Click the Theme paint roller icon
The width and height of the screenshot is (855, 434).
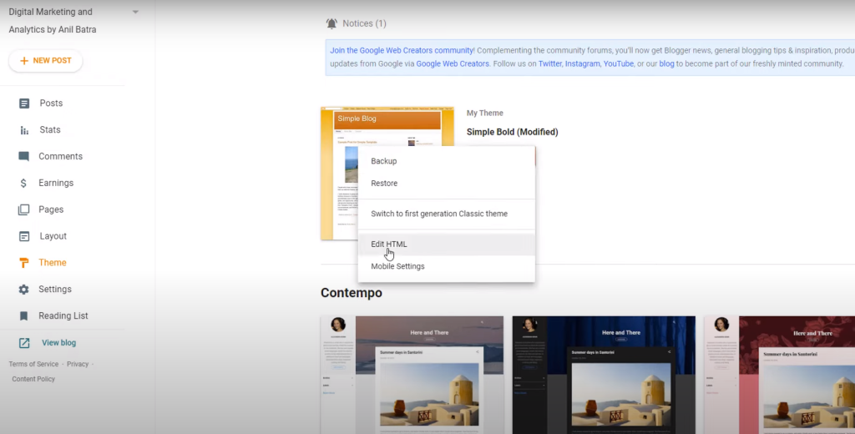24,263
